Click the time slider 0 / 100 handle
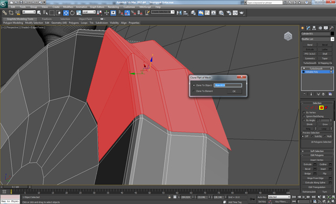336x204 pixels. point(15,187)
